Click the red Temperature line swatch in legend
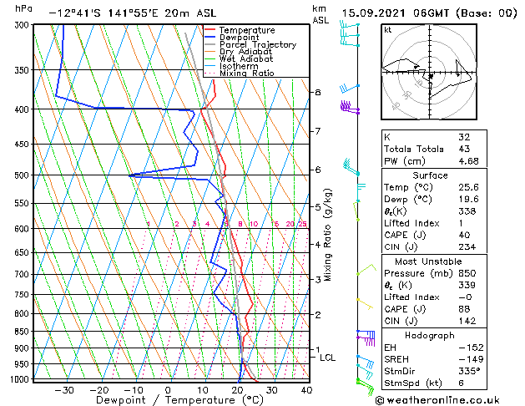Image resolution: width=525 pixels, height=406 pixels. tap(210, 30)
